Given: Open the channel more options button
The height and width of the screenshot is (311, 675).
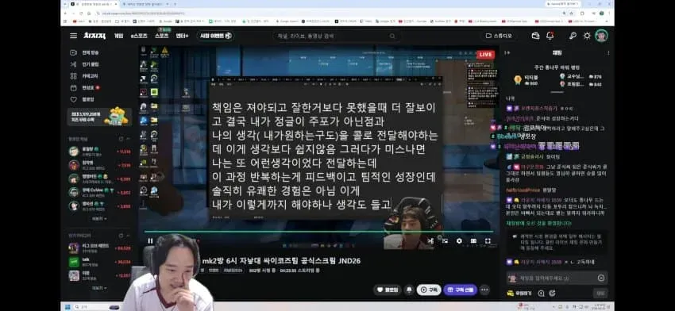Looking at the screenshot, I should click(x=484, y=290).
